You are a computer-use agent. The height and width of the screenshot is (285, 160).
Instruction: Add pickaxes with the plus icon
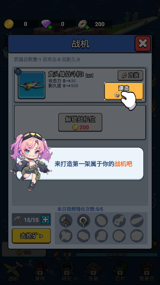click(x=45, y=220)
